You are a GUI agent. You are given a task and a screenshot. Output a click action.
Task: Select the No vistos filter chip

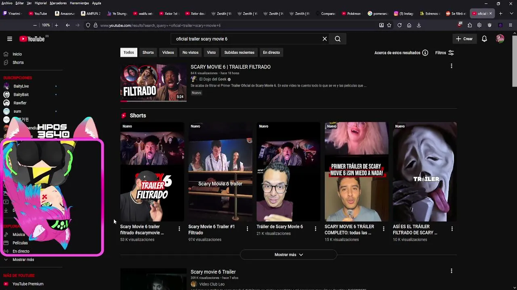(x=190, y=52)
